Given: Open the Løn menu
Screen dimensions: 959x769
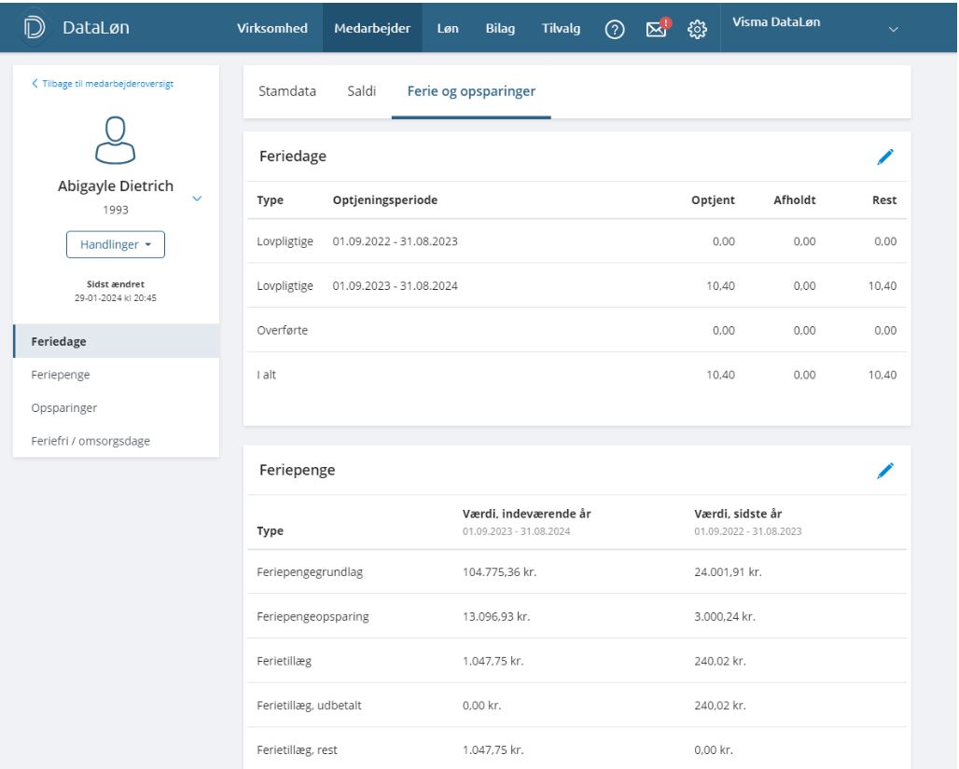Looking at the screenshot, I should tap(448, 28).
